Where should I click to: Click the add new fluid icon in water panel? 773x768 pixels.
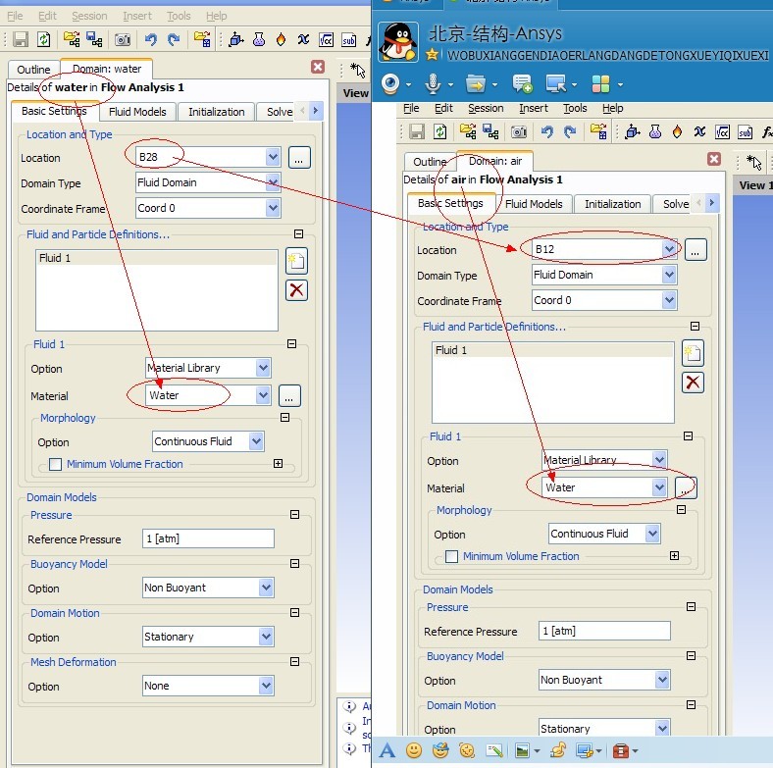point(296,261)
